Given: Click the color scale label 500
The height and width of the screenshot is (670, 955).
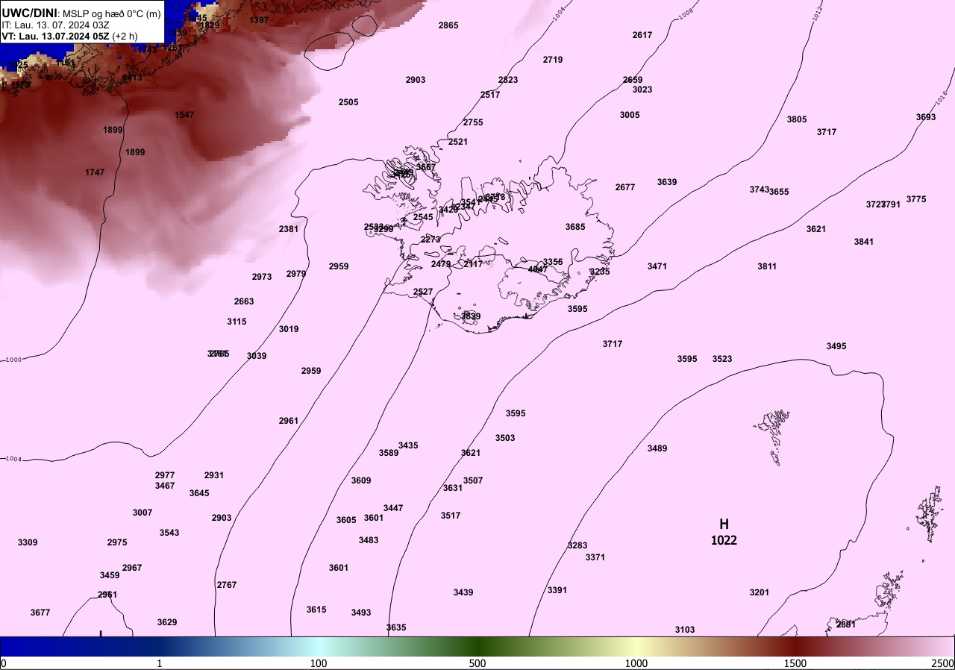Looking at the screenshot, I should 477,663.
